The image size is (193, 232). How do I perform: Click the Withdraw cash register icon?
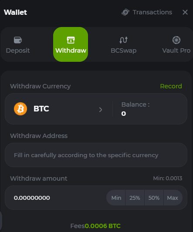click(x=71, y=40)
